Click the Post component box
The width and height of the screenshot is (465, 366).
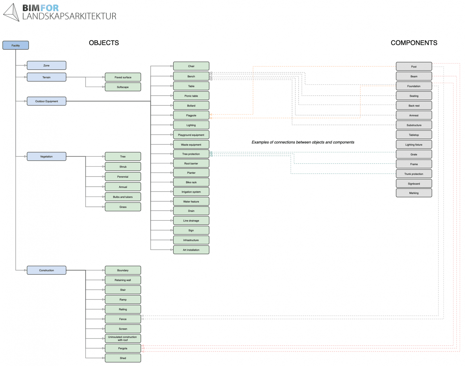414,67
